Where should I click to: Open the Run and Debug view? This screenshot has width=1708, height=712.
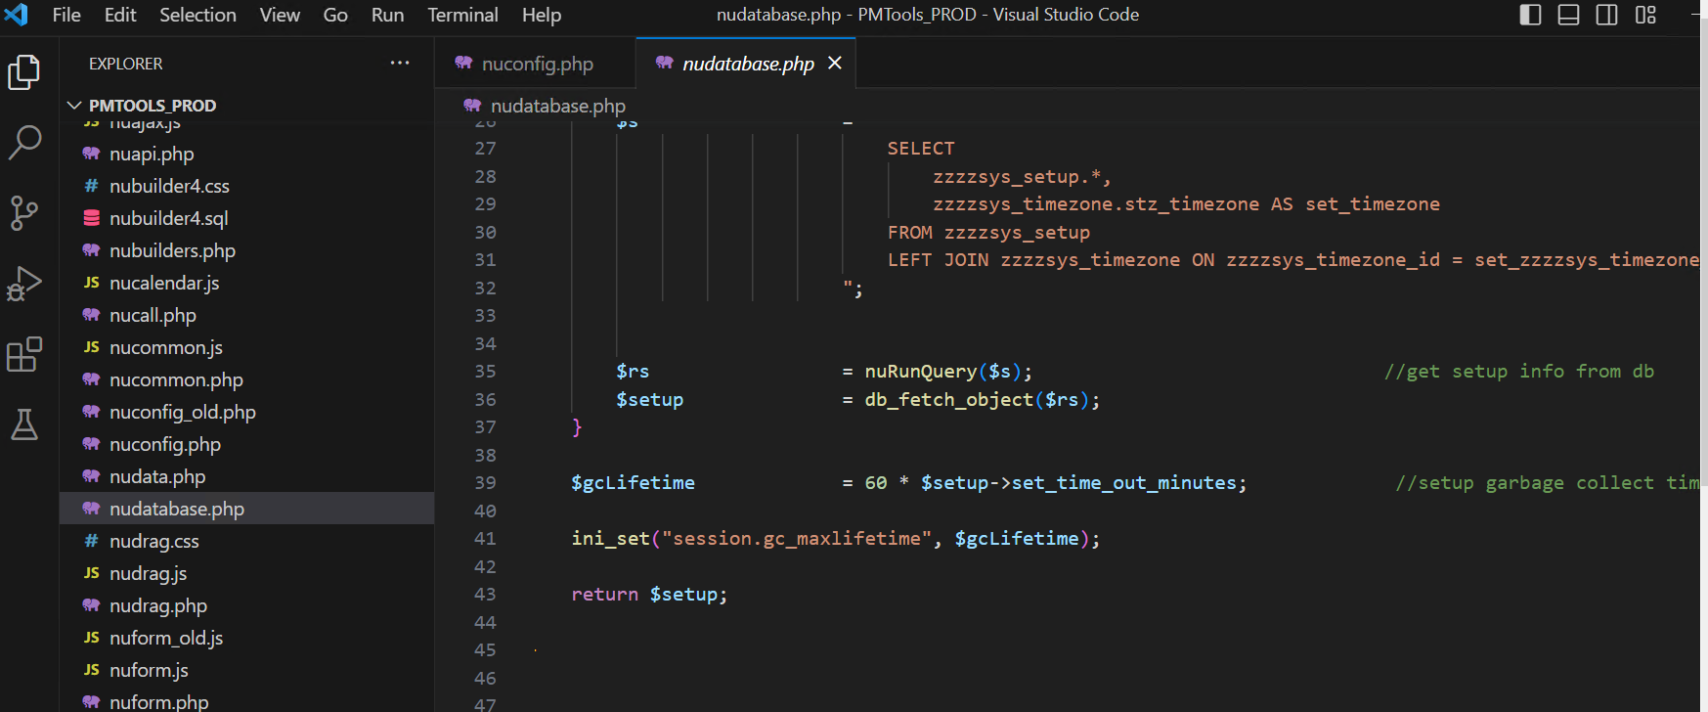[x=24, y=284]
